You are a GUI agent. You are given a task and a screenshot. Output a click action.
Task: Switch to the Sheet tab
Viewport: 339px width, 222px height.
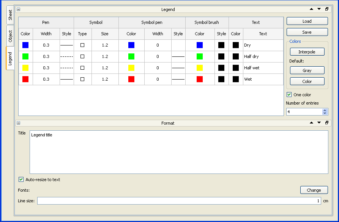10,15
